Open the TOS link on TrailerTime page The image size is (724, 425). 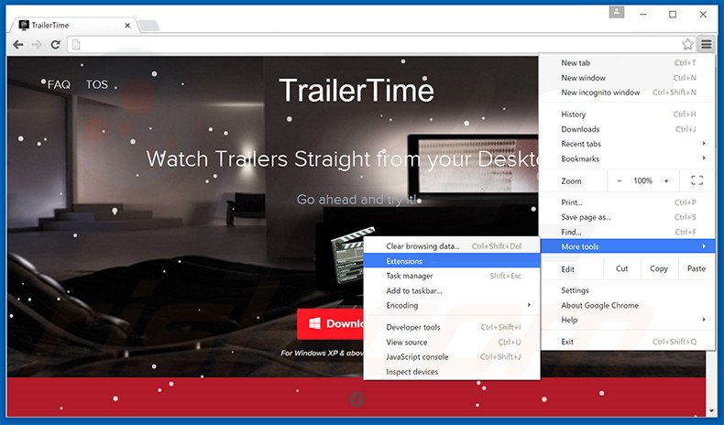97,84
